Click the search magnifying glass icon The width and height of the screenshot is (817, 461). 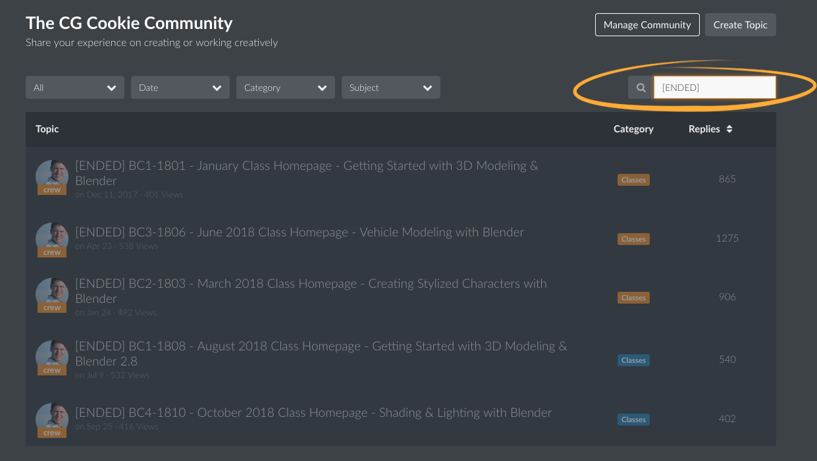[641, 86]
